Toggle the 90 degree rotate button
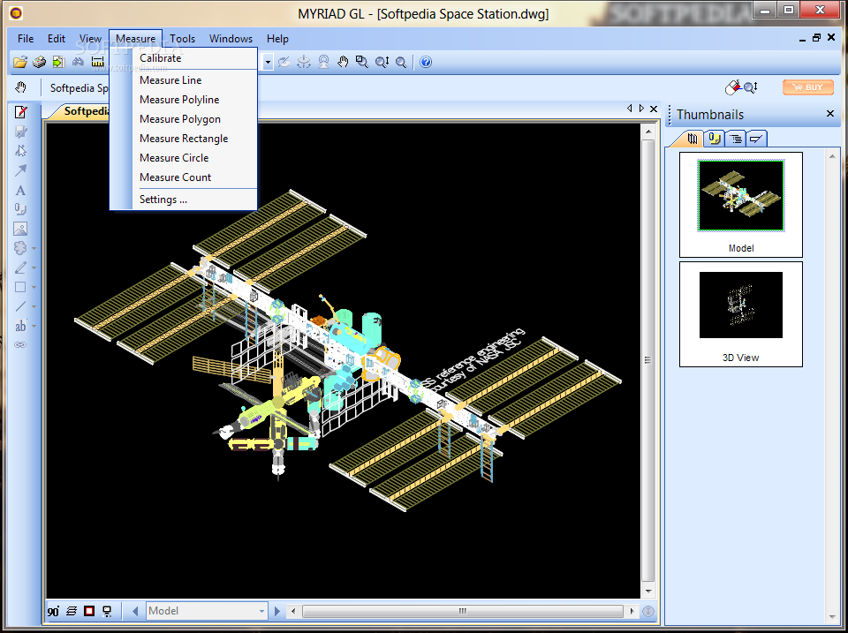The width and height of the screenshot is (848, 633). point(54,612)
